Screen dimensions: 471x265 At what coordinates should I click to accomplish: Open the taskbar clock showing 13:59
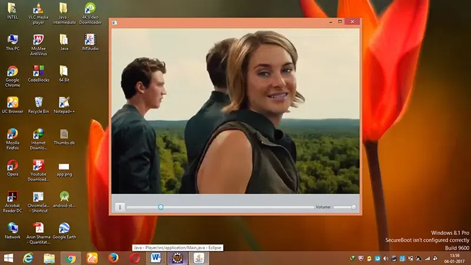pos(455,259)
